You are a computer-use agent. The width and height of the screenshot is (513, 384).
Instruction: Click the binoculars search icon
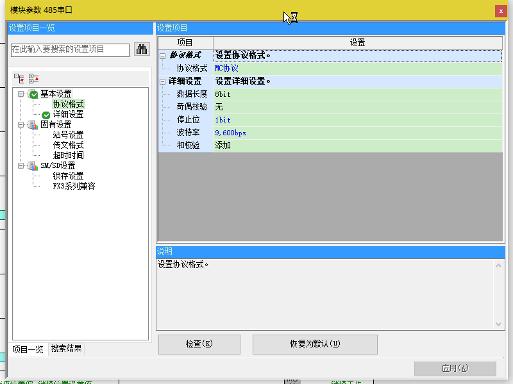[x=141, y=49]
